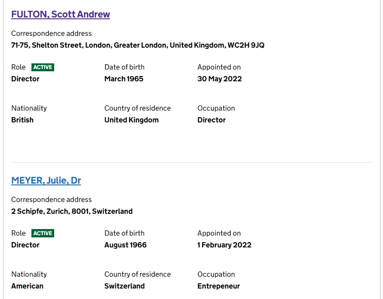The width and height of the screenshot is (383, 299).
Task: Click the August 1966 date of birth
Action: (x=125, y=245)
